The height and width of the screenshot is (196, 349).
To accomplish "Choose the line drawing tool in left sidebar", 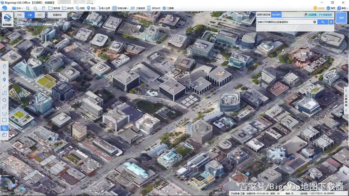I will [4, 86].
